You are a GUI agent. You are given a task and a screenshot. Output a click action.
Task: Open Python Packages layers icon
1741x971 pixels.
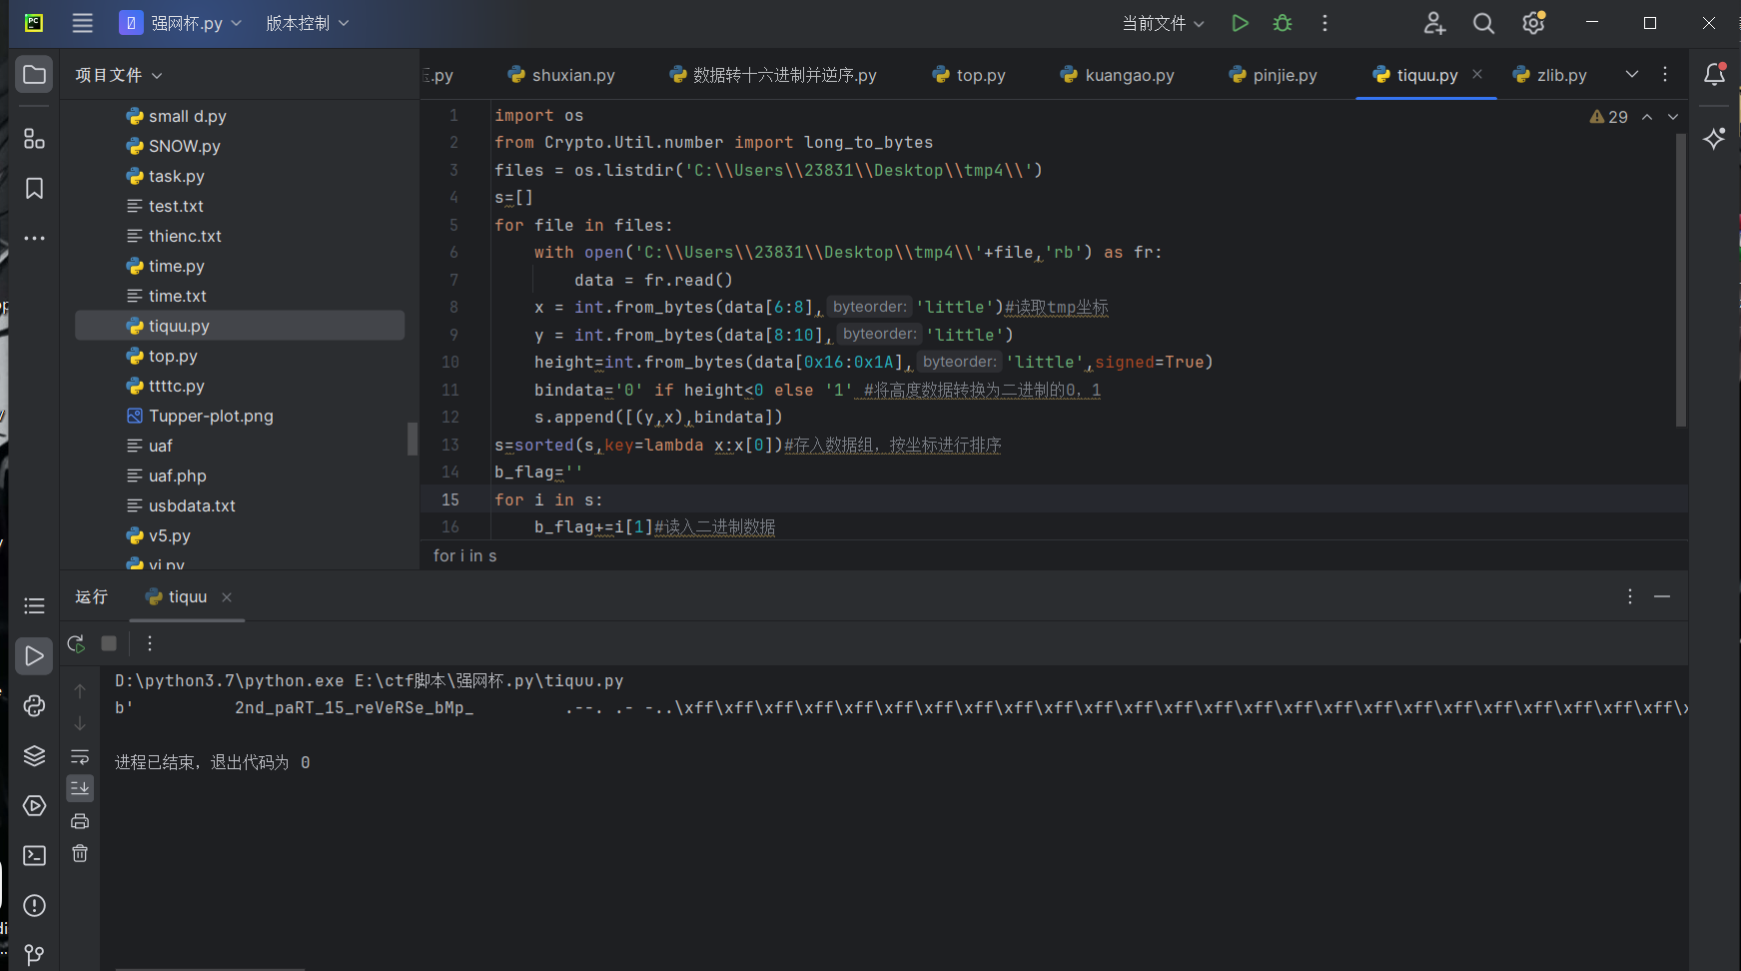34,755
